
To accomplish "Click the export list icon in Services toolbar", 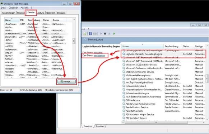I will 85,34.
